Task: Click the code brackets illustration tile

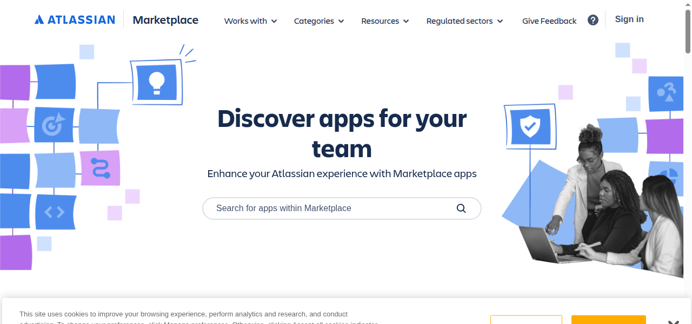Action: [x=54, y=212]
